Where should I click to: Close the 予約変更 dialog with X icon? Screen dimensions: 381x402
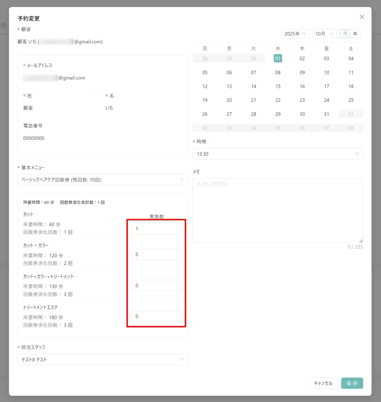(362, 17)
